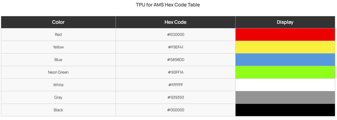Select the #F9EF41 hex code cell
Image resolution: width=337 pixels, height=120 pixels.
(x=176, y=47)
